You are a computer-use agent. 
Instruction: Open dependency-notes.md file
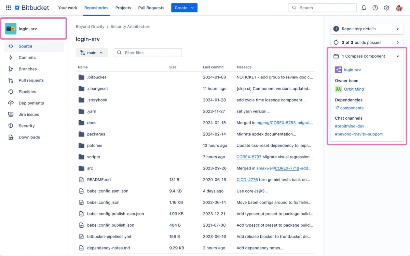coord(108,248)
